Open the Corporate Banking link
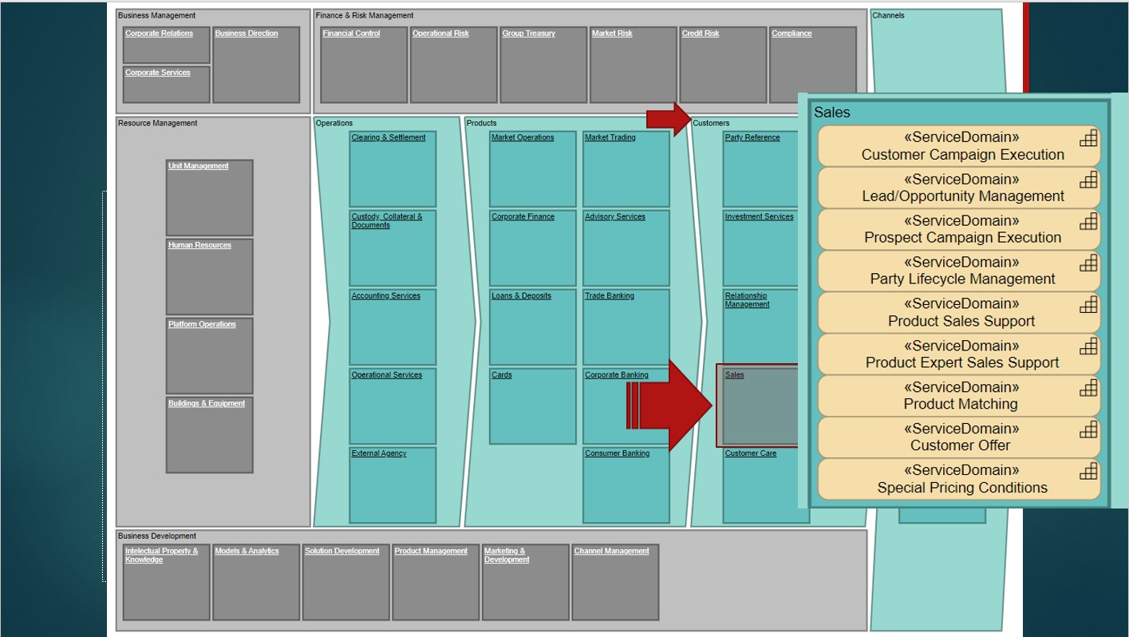The height and width of the screenshot is (637, 1129). click(617, 374)
